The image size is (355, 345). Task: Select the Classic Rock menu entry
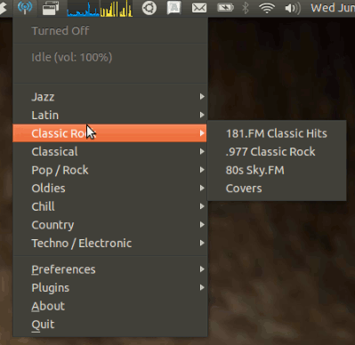click(x=110, y=133)
